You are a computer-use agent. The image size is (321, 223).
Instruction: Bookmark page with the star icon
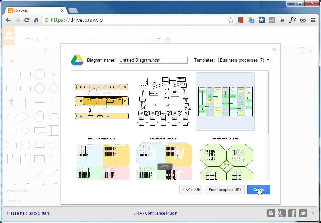click(x=231, y=20)
